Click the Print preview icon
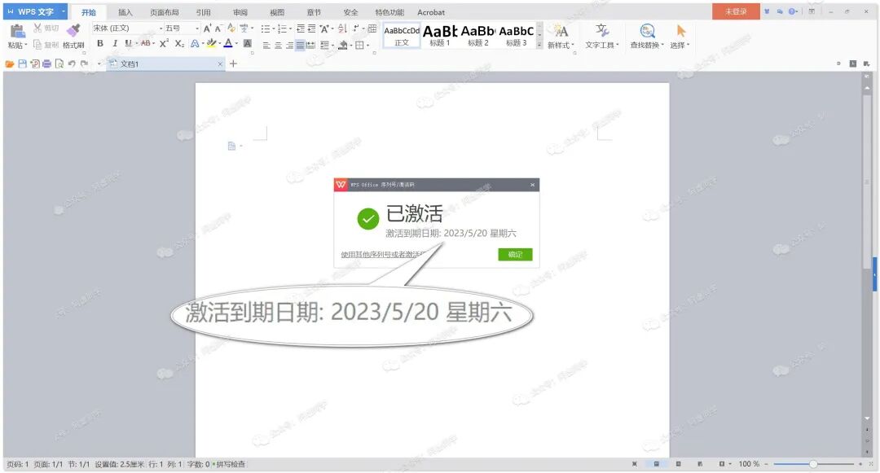Screen dimensions: 880x473 (x=59, y=64)
